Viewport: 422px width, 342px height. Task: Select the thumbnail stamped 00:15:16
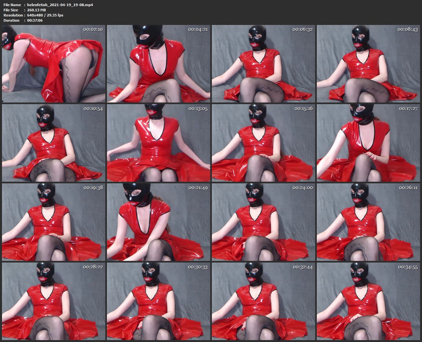(263, 143)
